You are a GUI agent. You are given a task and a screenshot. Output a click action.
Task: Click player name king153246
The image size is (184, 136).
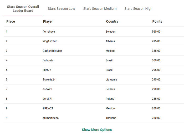tap(50, 41)
